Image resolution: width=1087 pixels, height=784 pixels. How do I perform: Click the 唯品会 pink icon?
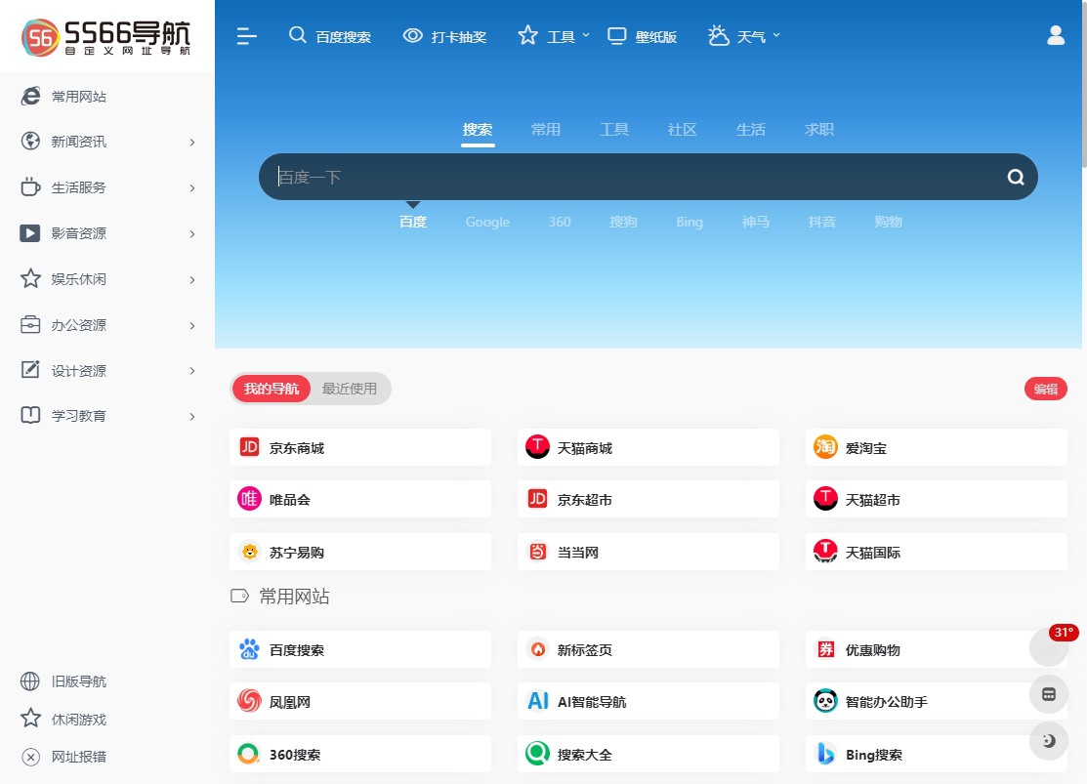click(x=250, y=498)
